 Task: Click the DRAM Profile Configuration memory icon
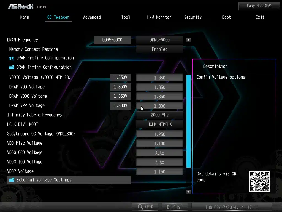(x=12, y=58)
